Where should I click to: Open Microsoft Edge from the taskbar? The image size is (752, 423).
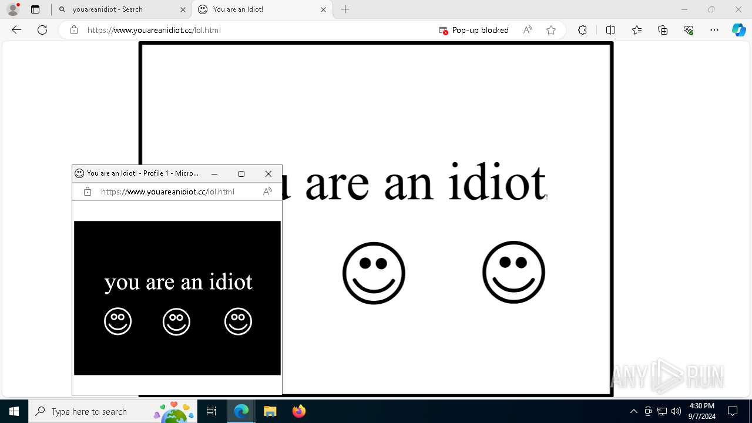point(241,411)
